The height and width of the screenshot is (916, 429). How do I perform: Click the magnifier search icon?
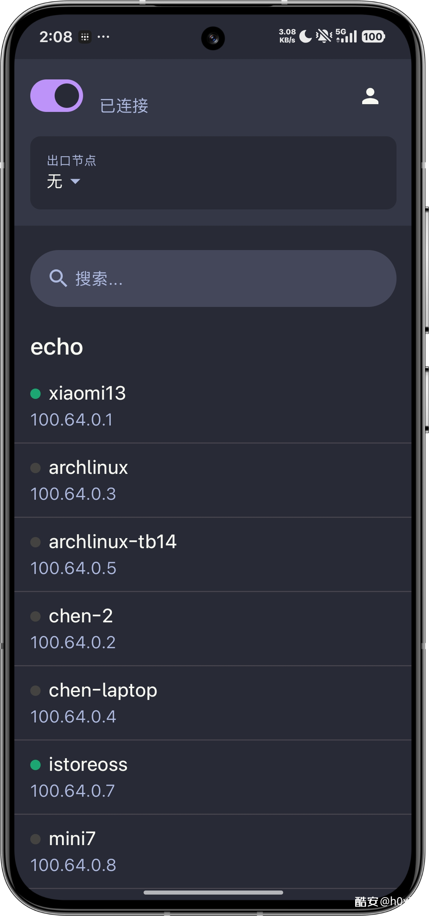pos(58,278)
